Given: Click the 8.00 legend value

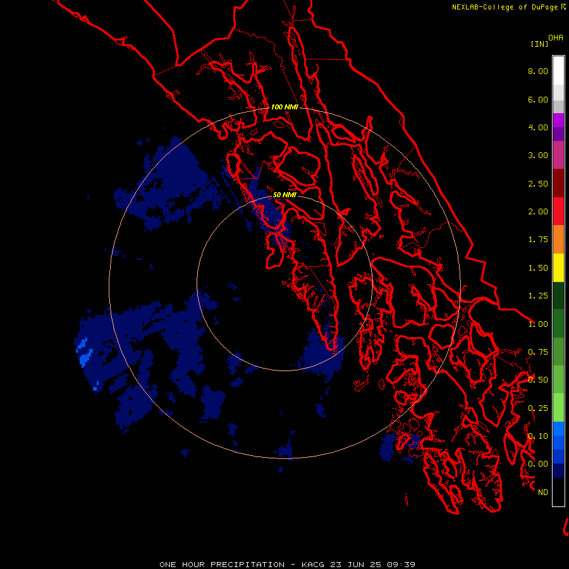Looking at the screenshot, I should tap(538, 71).
